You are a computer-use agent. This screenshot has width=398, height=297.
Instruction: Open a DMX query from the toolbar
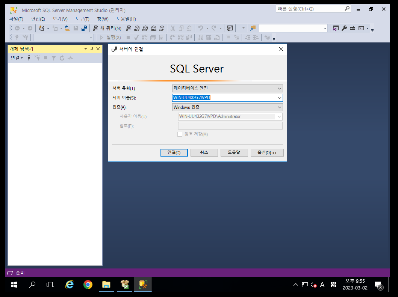[145, 28]
